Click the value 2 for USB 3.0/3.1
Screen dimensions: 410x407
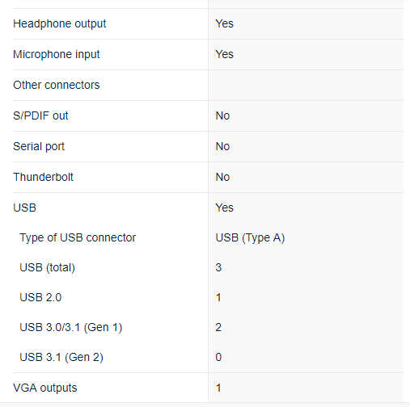pos(218,327)
